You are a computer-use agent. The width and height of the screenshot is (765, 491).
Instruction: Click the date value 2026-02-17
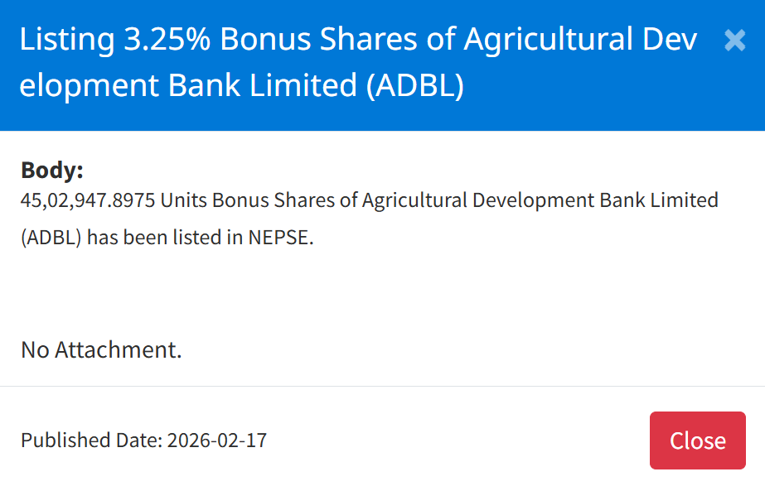point(217,440)
